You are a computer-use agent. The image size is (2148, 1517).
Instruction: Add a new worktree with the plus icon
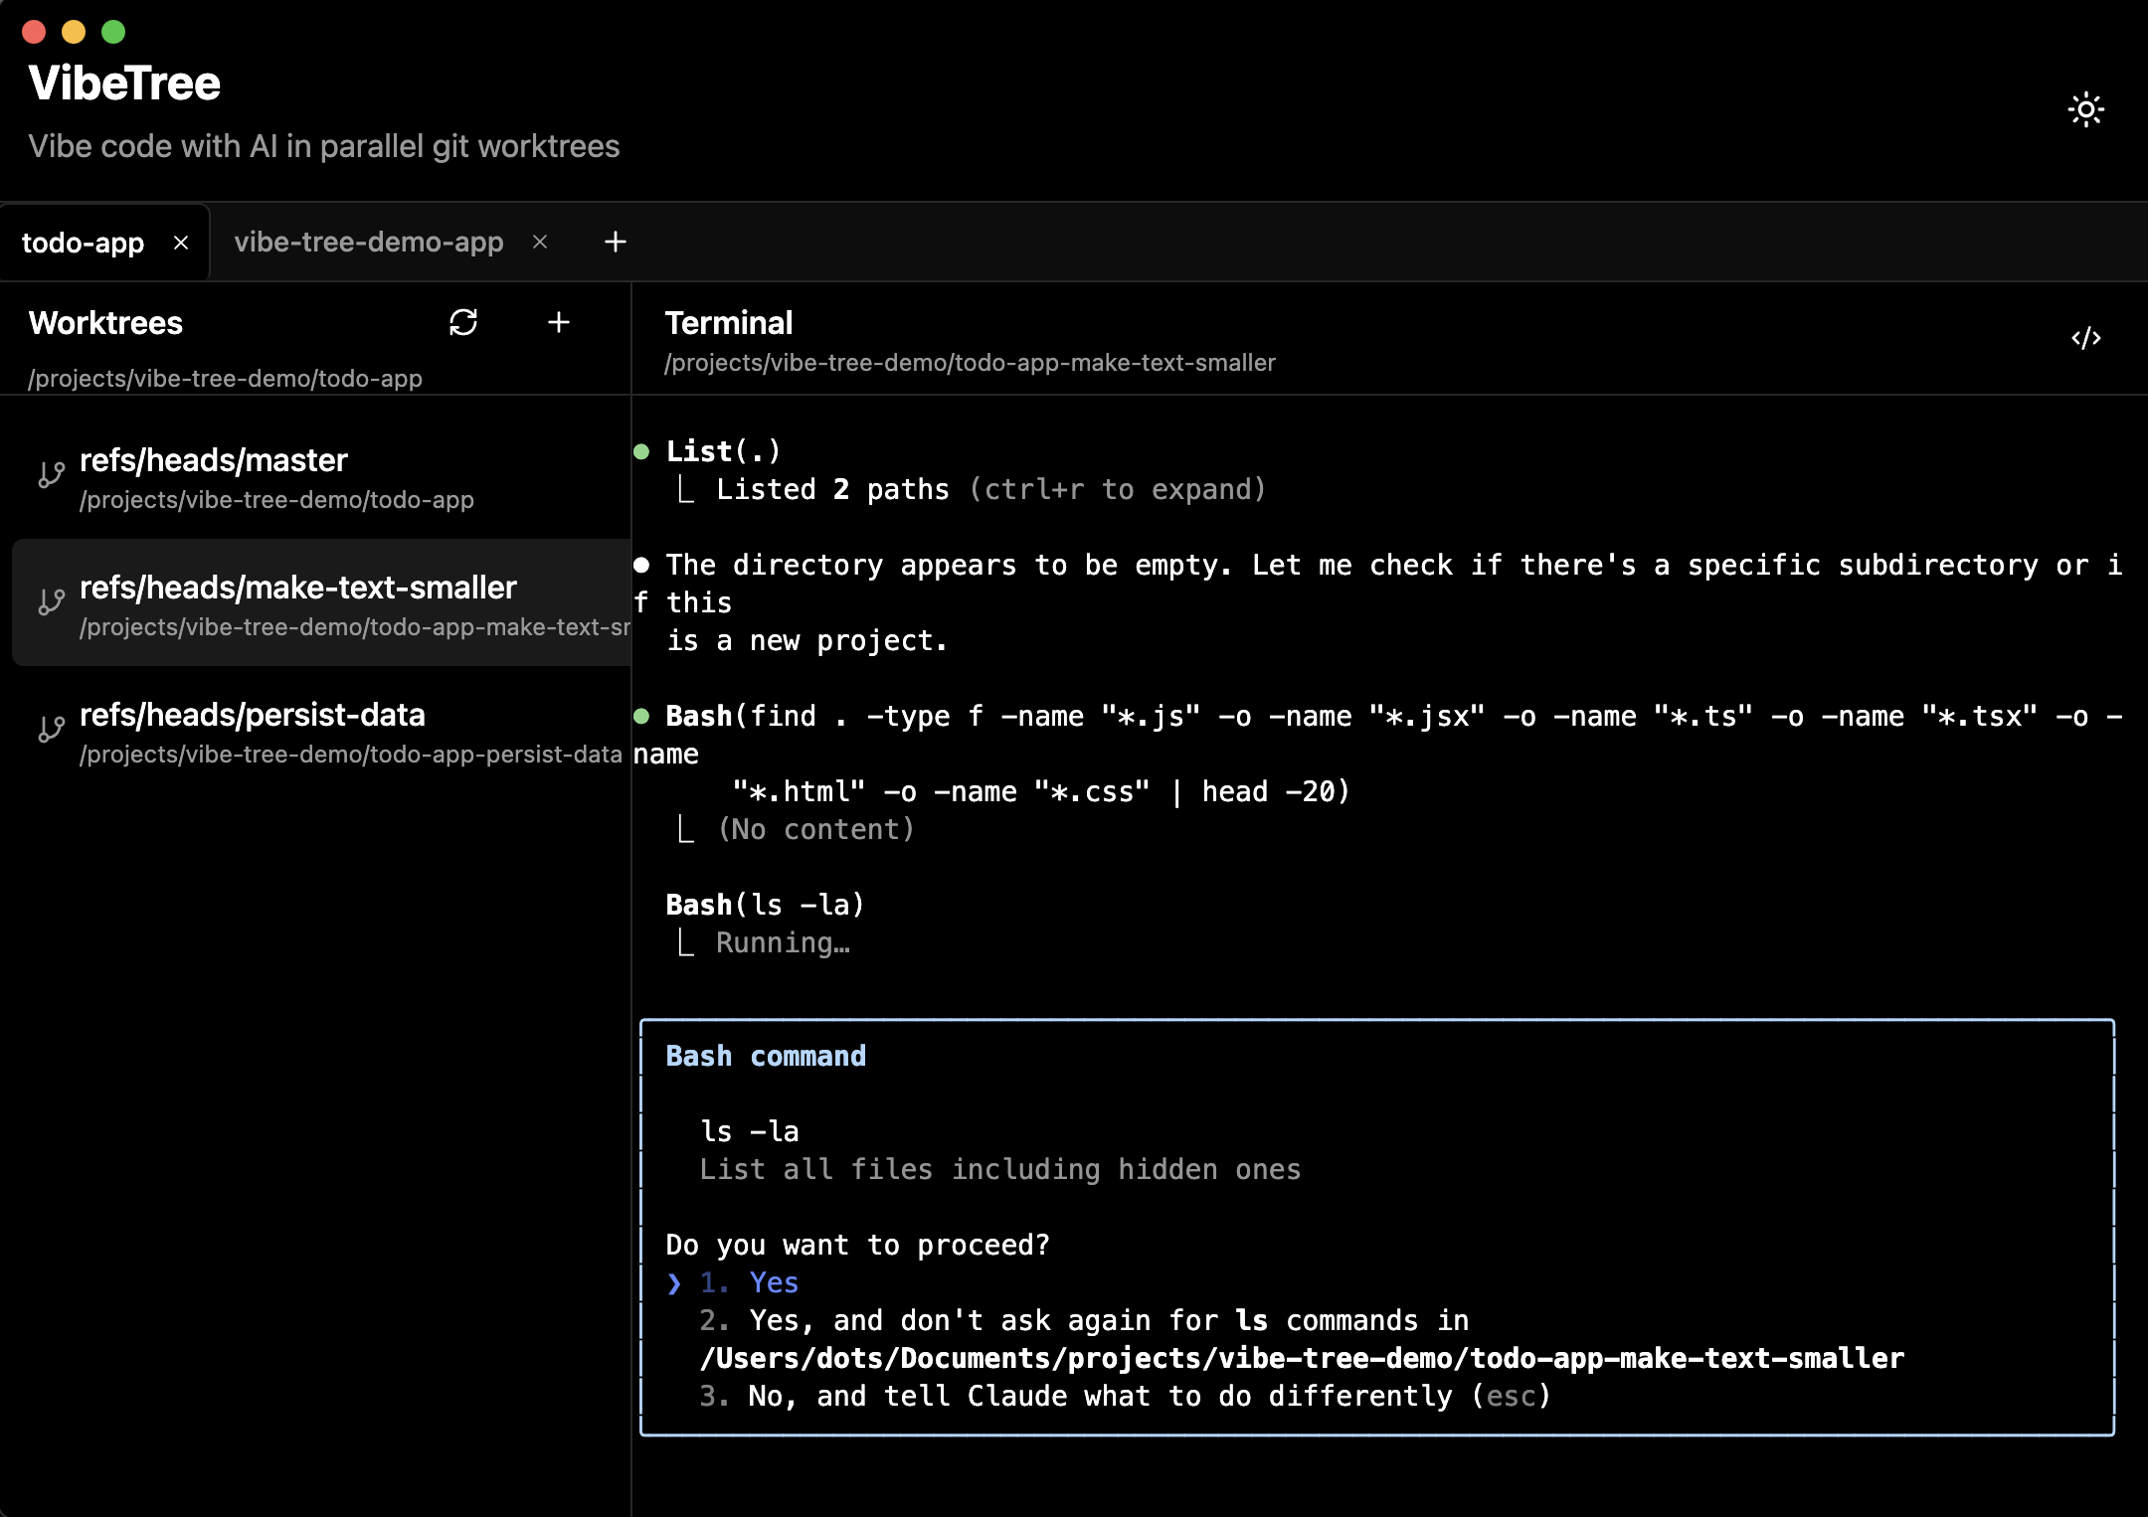point(559,322)
